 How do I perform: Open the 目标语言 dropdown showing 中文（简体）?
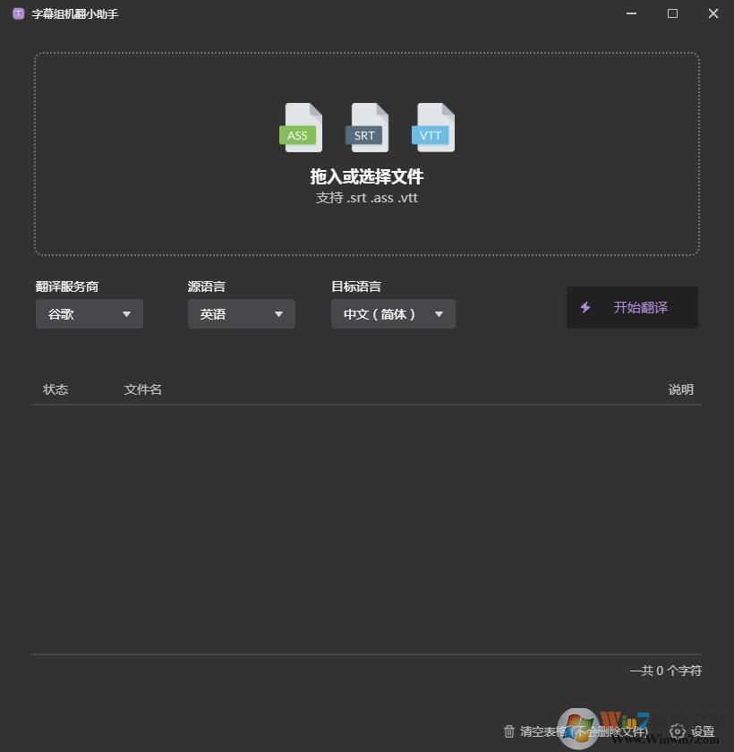(x=393, y=313)
